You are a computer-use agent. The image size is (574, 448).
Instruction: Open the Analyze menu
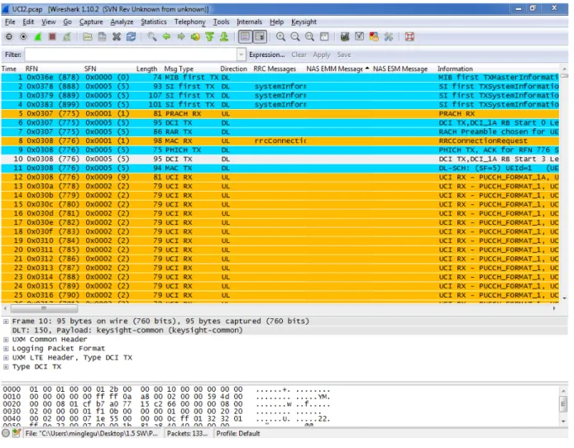click(x=122, y=22)
